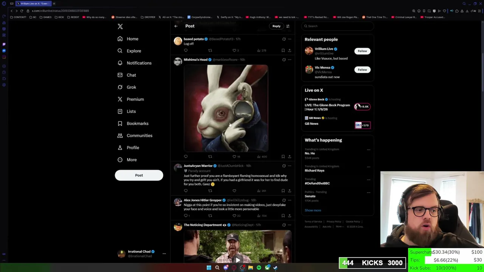Image resolution: width=484 pixels, height=272 pixels.
Task: Click the Search input field
Action: pyautogui.click(x=338, y=26)
